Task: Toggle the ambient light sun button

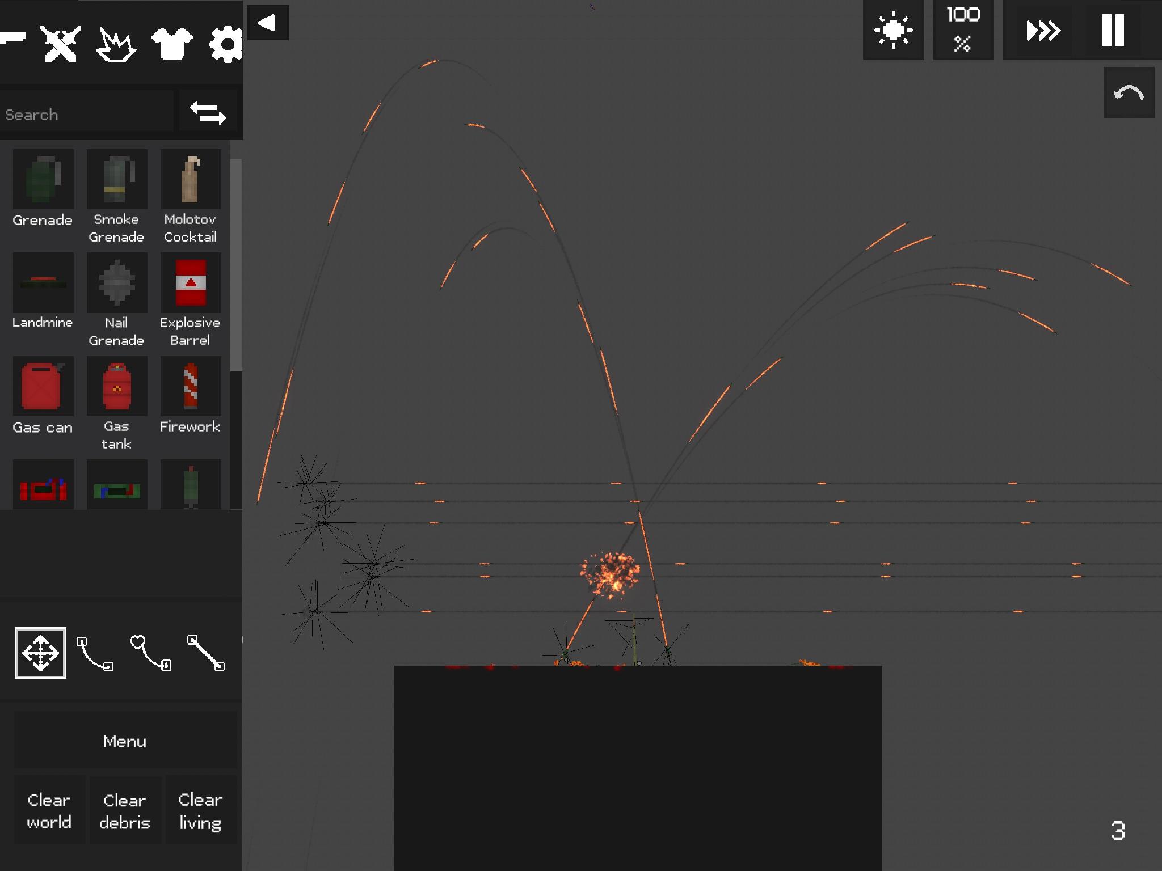Action: tap(894, 30)
